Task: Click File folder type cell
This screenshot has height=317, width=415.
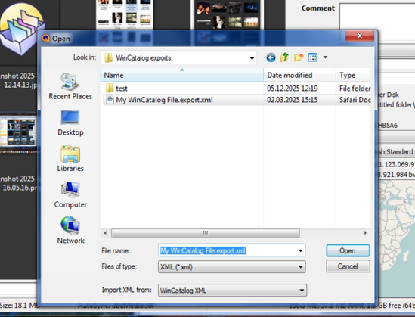Action: pyautogui.click(x=355, y=89)
